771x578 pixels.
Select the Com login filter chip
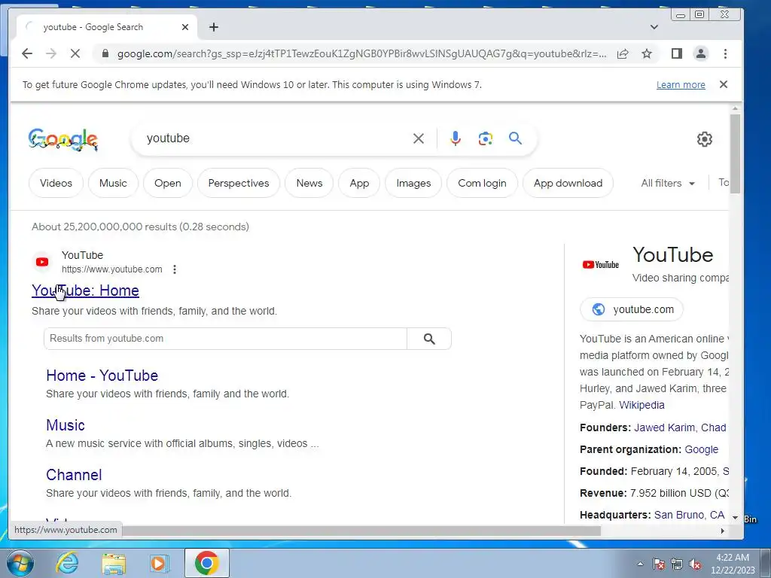coord(482,183)
